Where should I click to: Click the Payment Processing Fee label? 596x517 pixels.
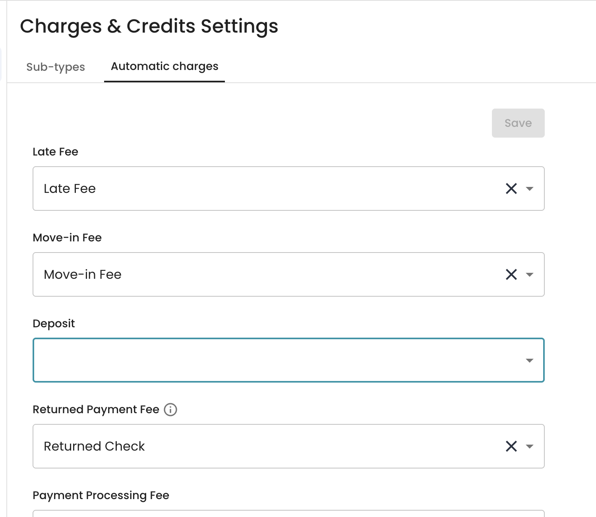coord(101,495)
